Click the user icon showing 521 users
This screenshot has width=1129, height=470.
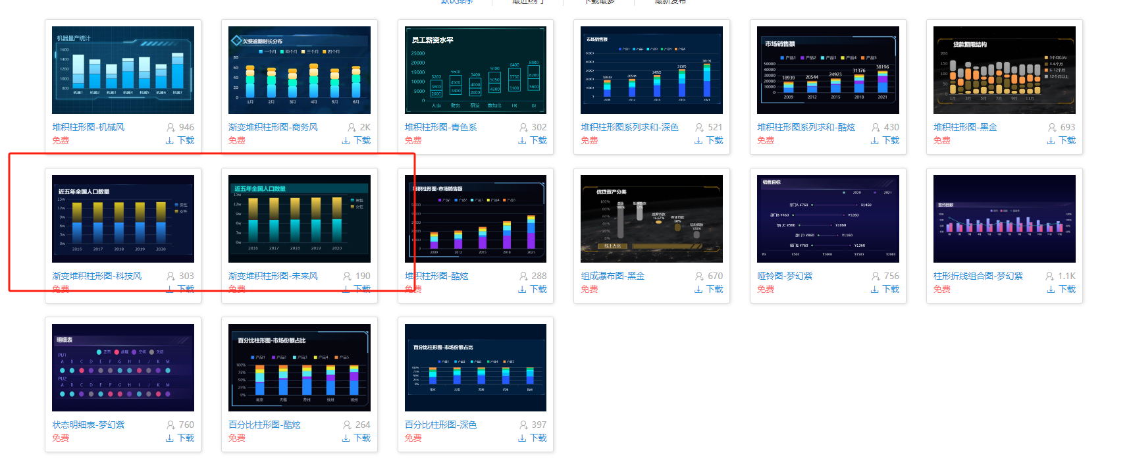coord(699,127)
